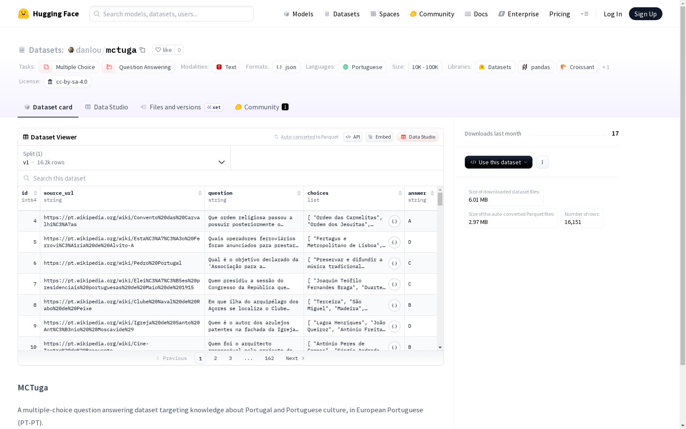Click the Sign Up button
686x429 pixels.
click(x=645, y=14)
